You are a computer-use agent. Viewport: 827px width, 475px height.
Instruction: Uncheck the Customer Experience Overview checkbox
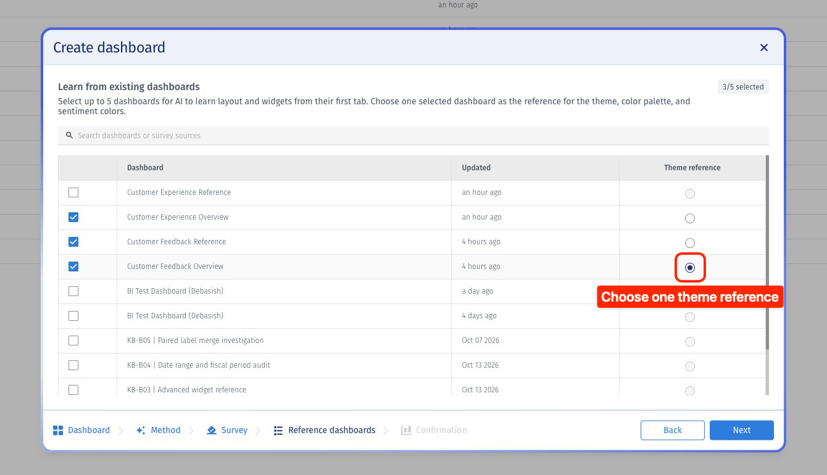coord(73,217)
